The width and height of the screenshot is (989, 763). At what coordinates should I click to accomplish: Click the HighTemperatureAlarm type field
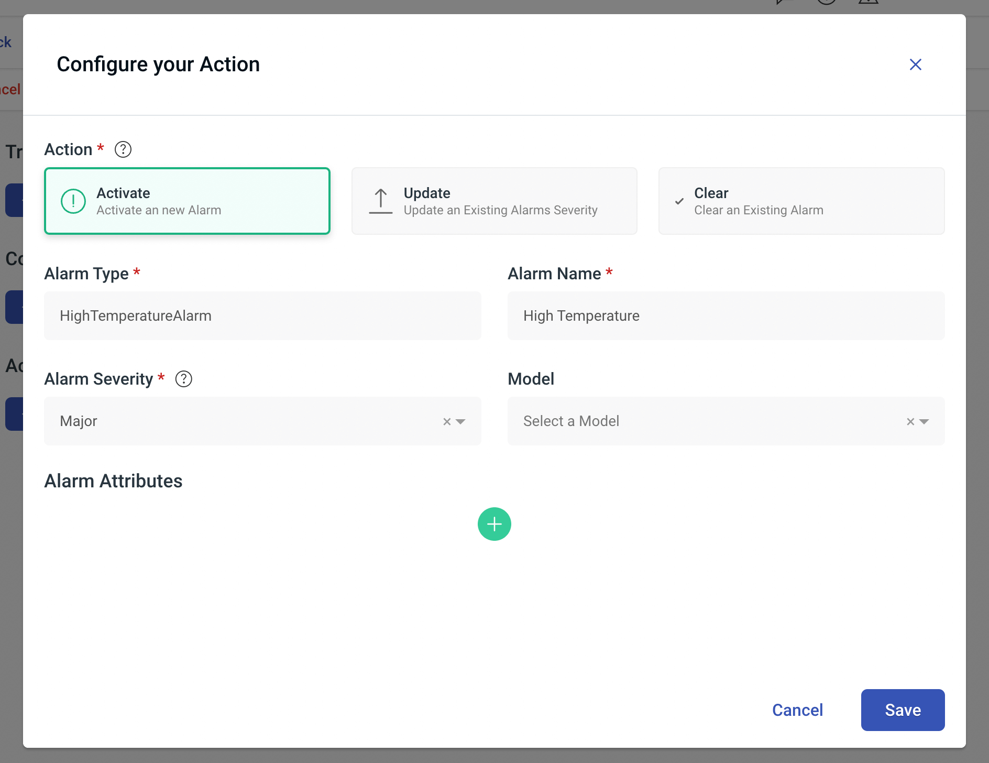click(x=262, y=315)
